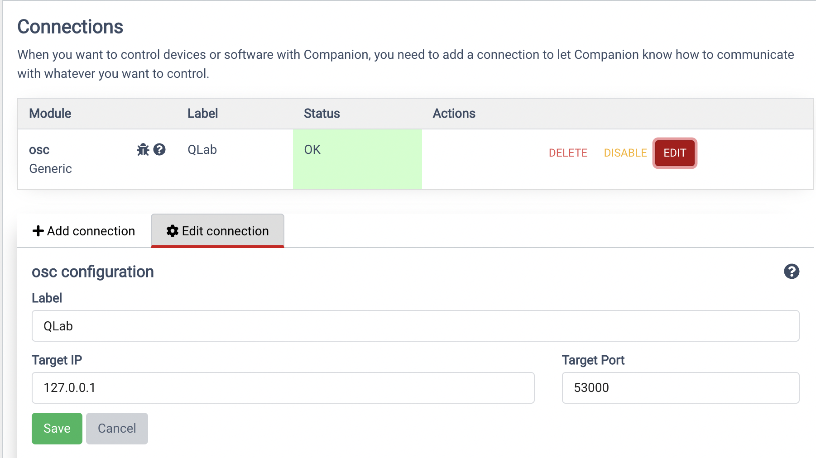Click DISABLE to turn off the osc connection
Screen dimensions: 816x458
(625, 153)
